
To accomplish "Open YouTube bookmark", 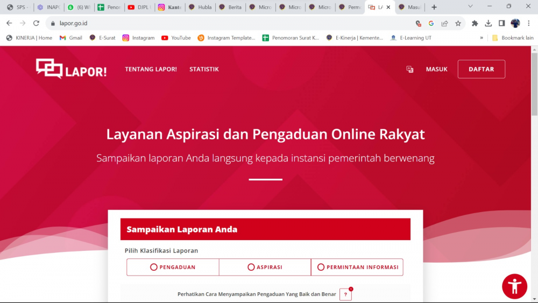I will (176, 38).
